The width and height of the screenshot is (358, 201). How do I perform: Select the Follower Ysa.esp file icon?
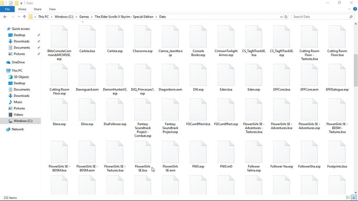coord(282,152)
